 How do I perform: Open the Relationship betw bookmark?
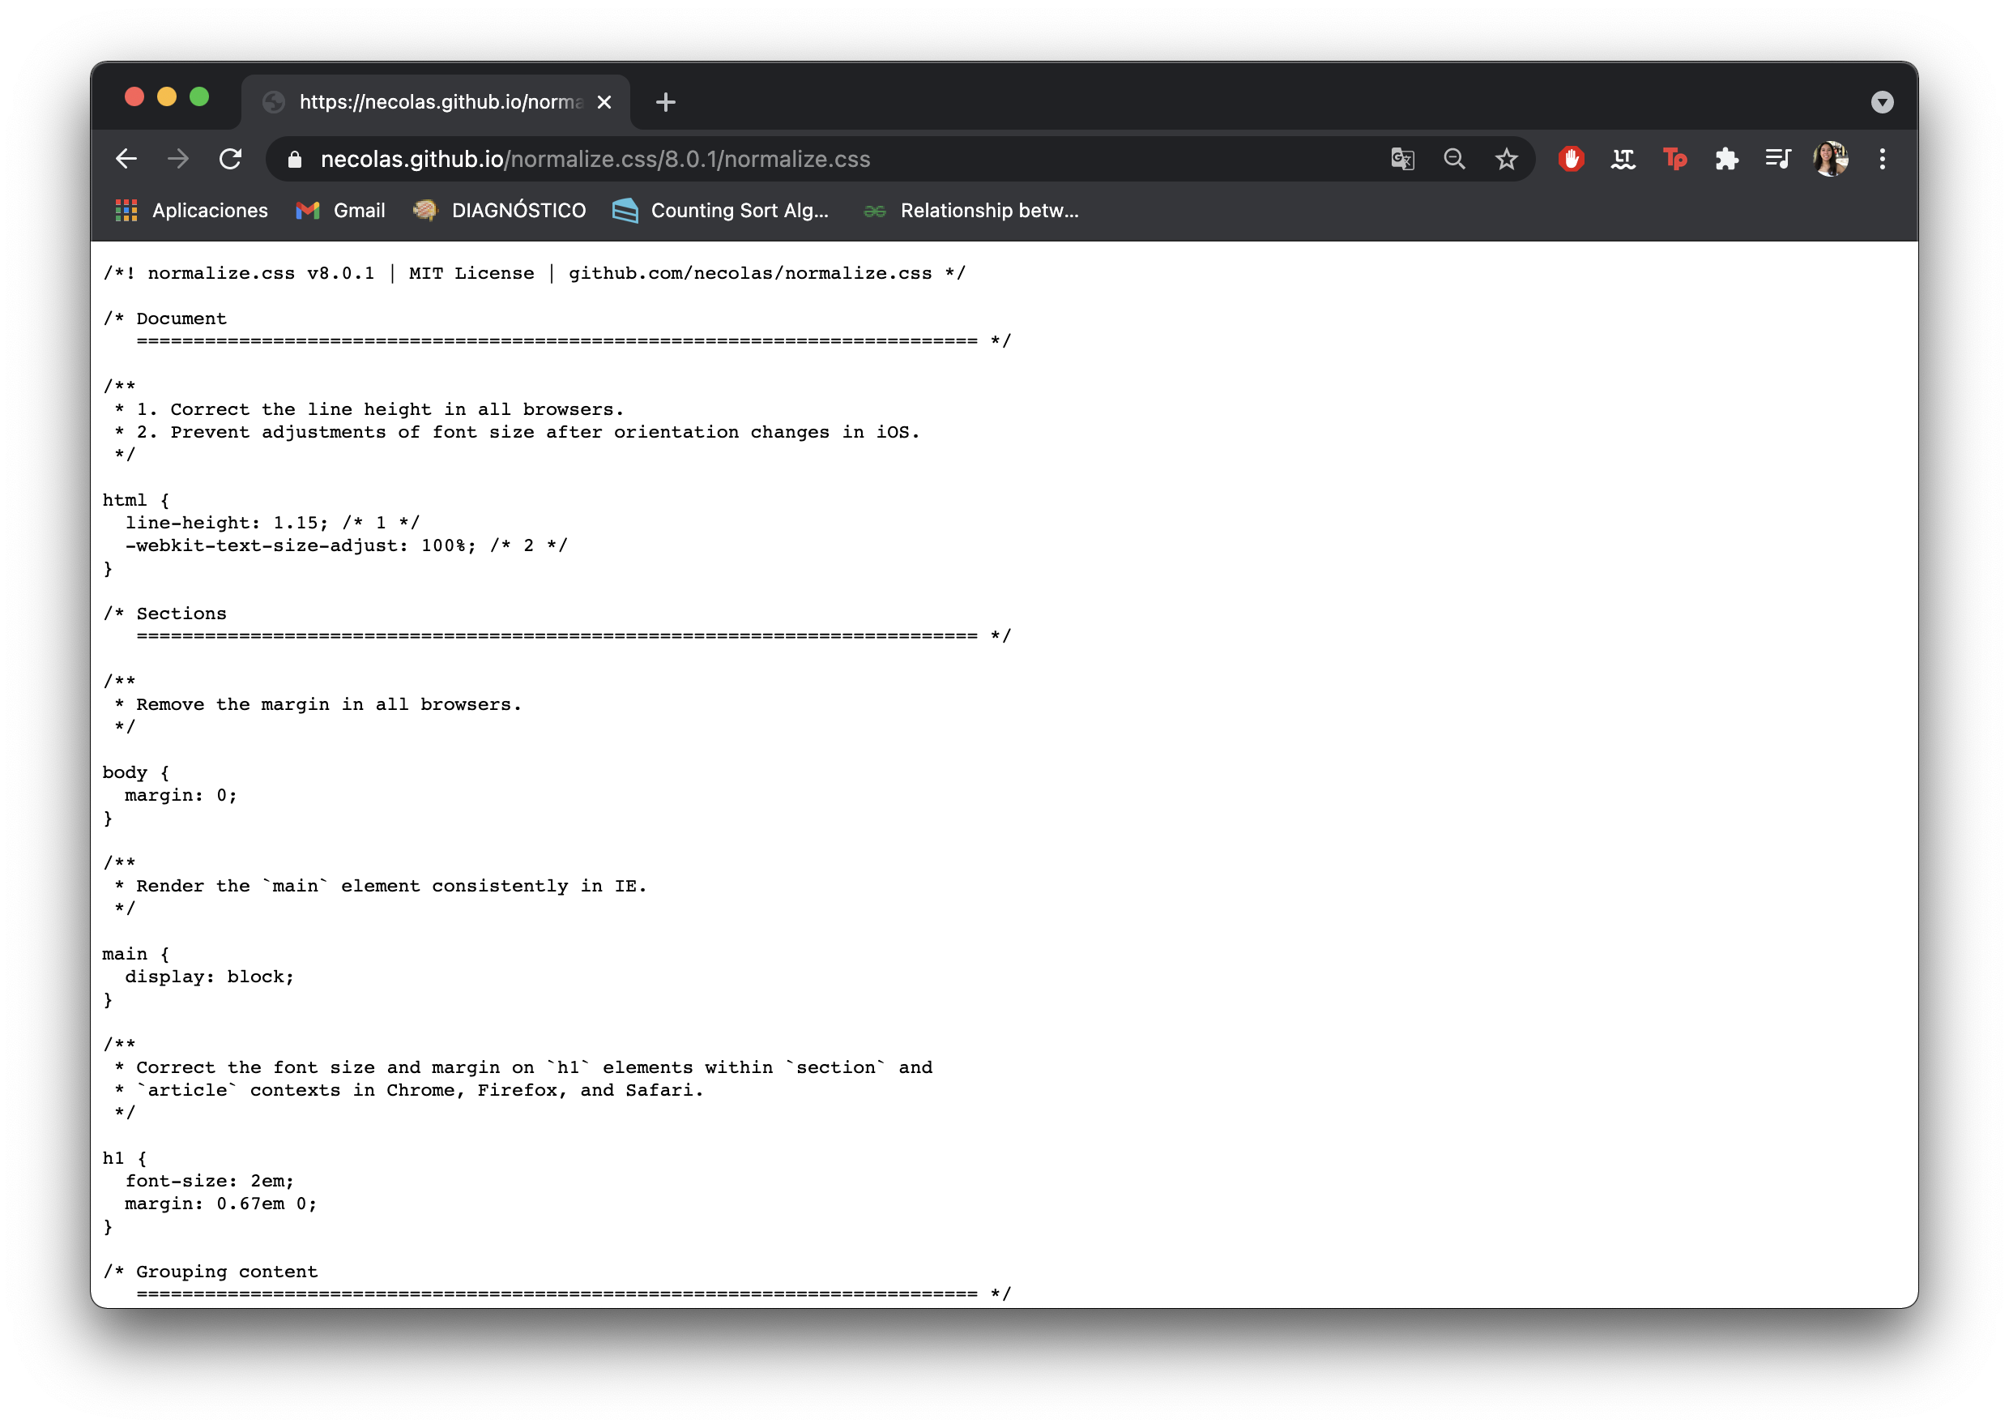click(970, 210)
